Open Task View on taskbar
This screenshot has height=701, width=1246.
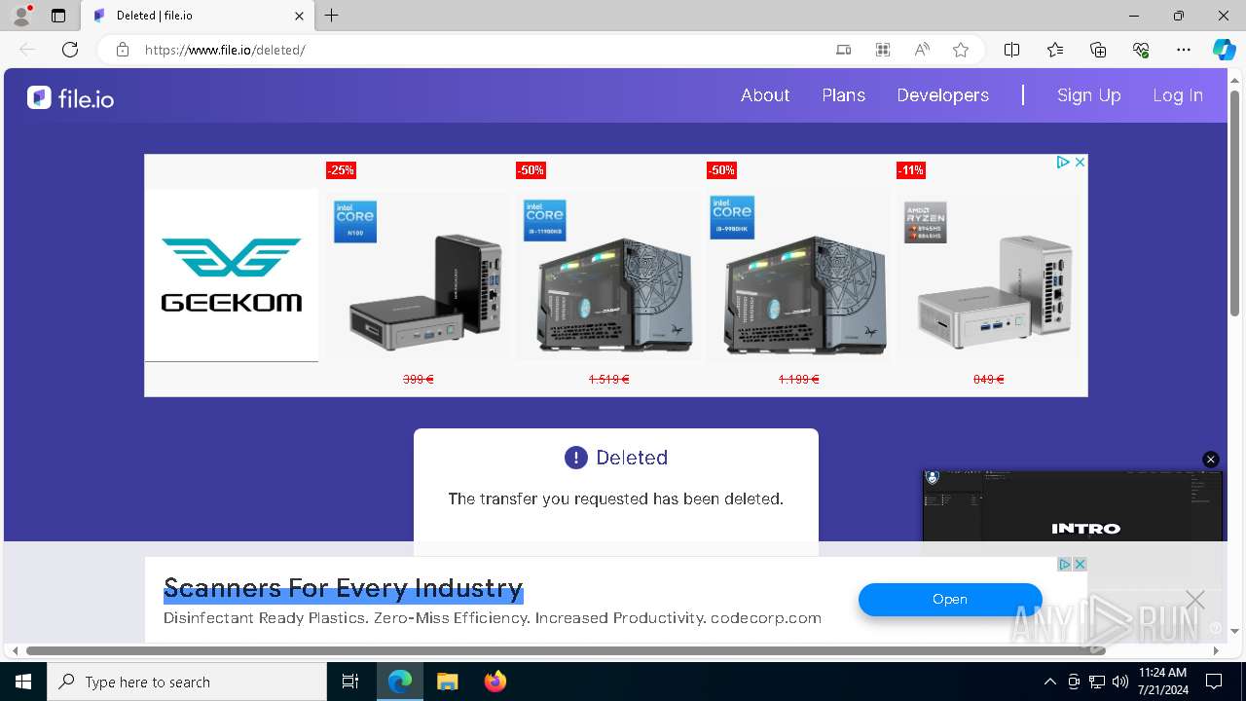coord(350,682)
